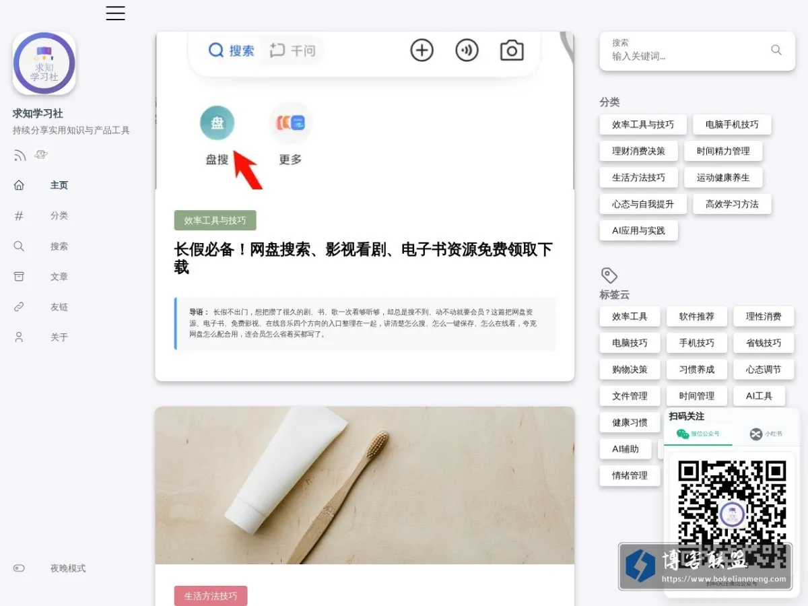This screenshot has height=606, width=808.
Task: Select the 生活方法技巧 category in the right sidebar
Action: click(638, 178)
